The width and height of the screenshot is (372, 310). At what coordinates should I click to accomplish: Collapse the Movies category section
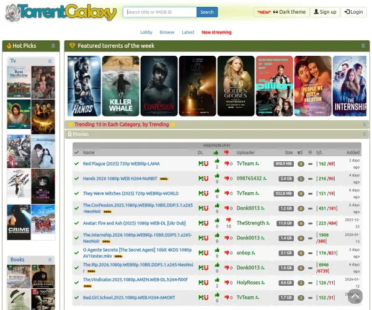pos(365,134)
